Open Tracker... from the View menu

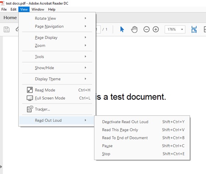(57, 109)
